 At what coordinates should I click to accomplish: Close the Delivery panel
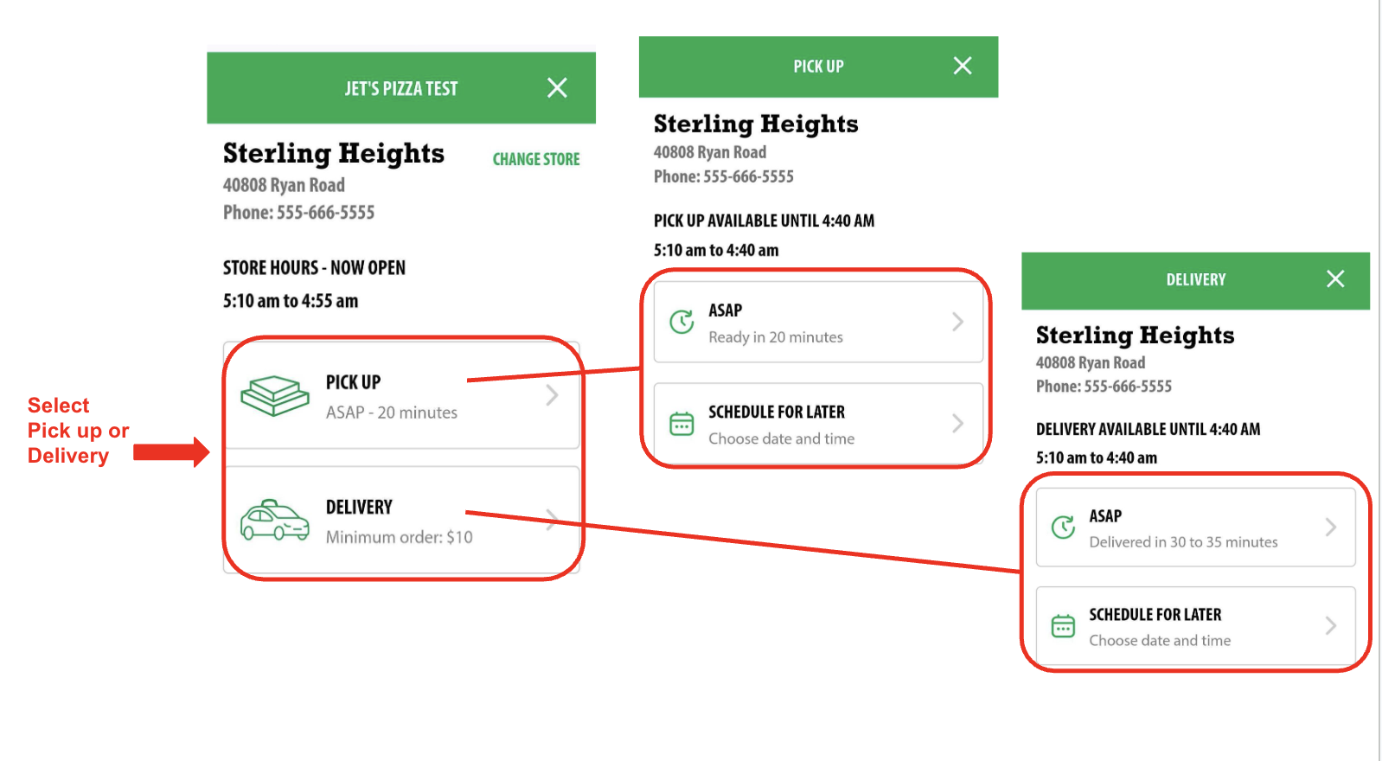point(1335,278)
